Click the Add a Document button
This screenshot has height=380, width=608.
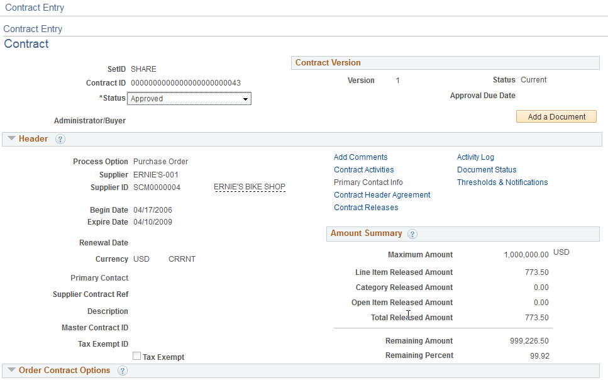coord(556,116)
